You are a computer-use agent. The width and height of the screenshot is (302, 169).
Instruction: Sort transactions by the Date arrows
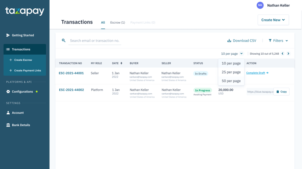[x=121, y=63]
